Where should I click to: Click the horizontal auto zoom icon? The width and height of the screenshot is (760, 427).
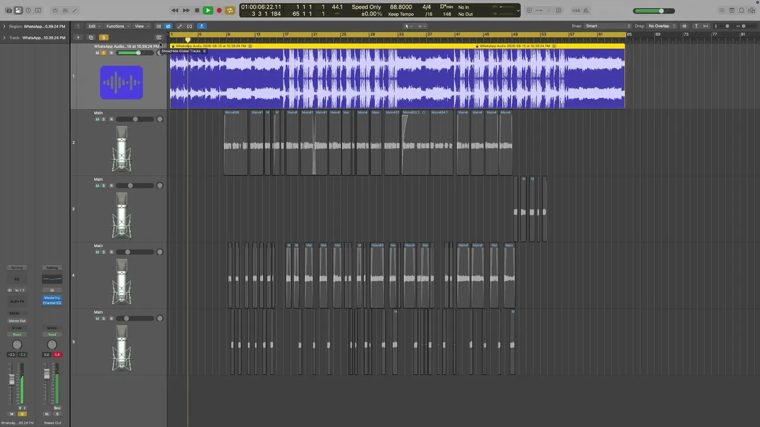pyautogui.click(x=705, y=26)
